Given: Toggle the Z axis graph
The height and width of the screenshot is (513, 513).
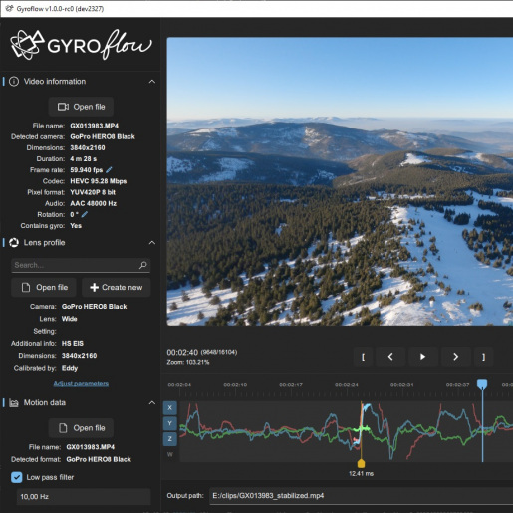Looking at the screenshot, I should pyautogui.click(x=170, y=439).
